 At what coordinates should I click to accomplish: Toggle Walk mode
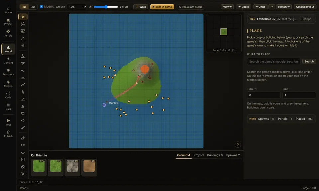click(x=141, y=7)
